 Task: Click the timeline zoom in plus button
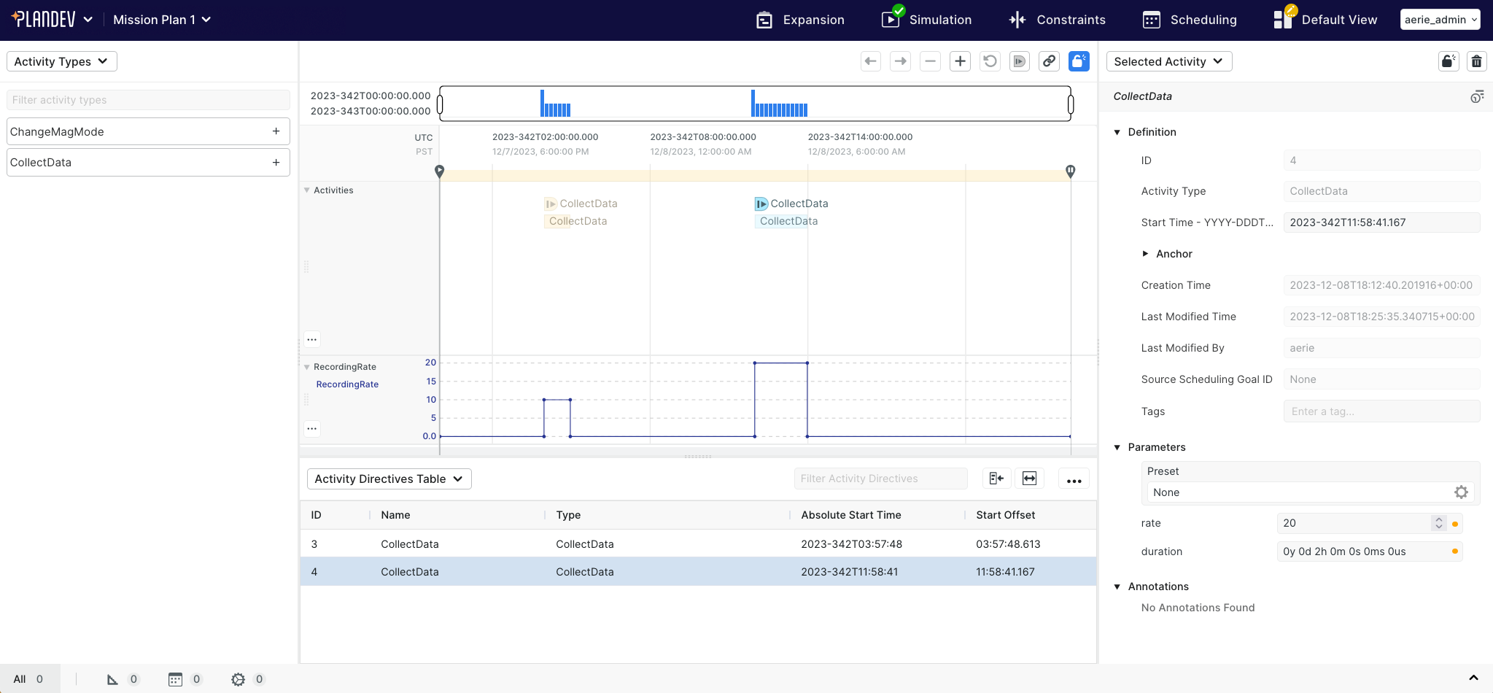[960, 61]
